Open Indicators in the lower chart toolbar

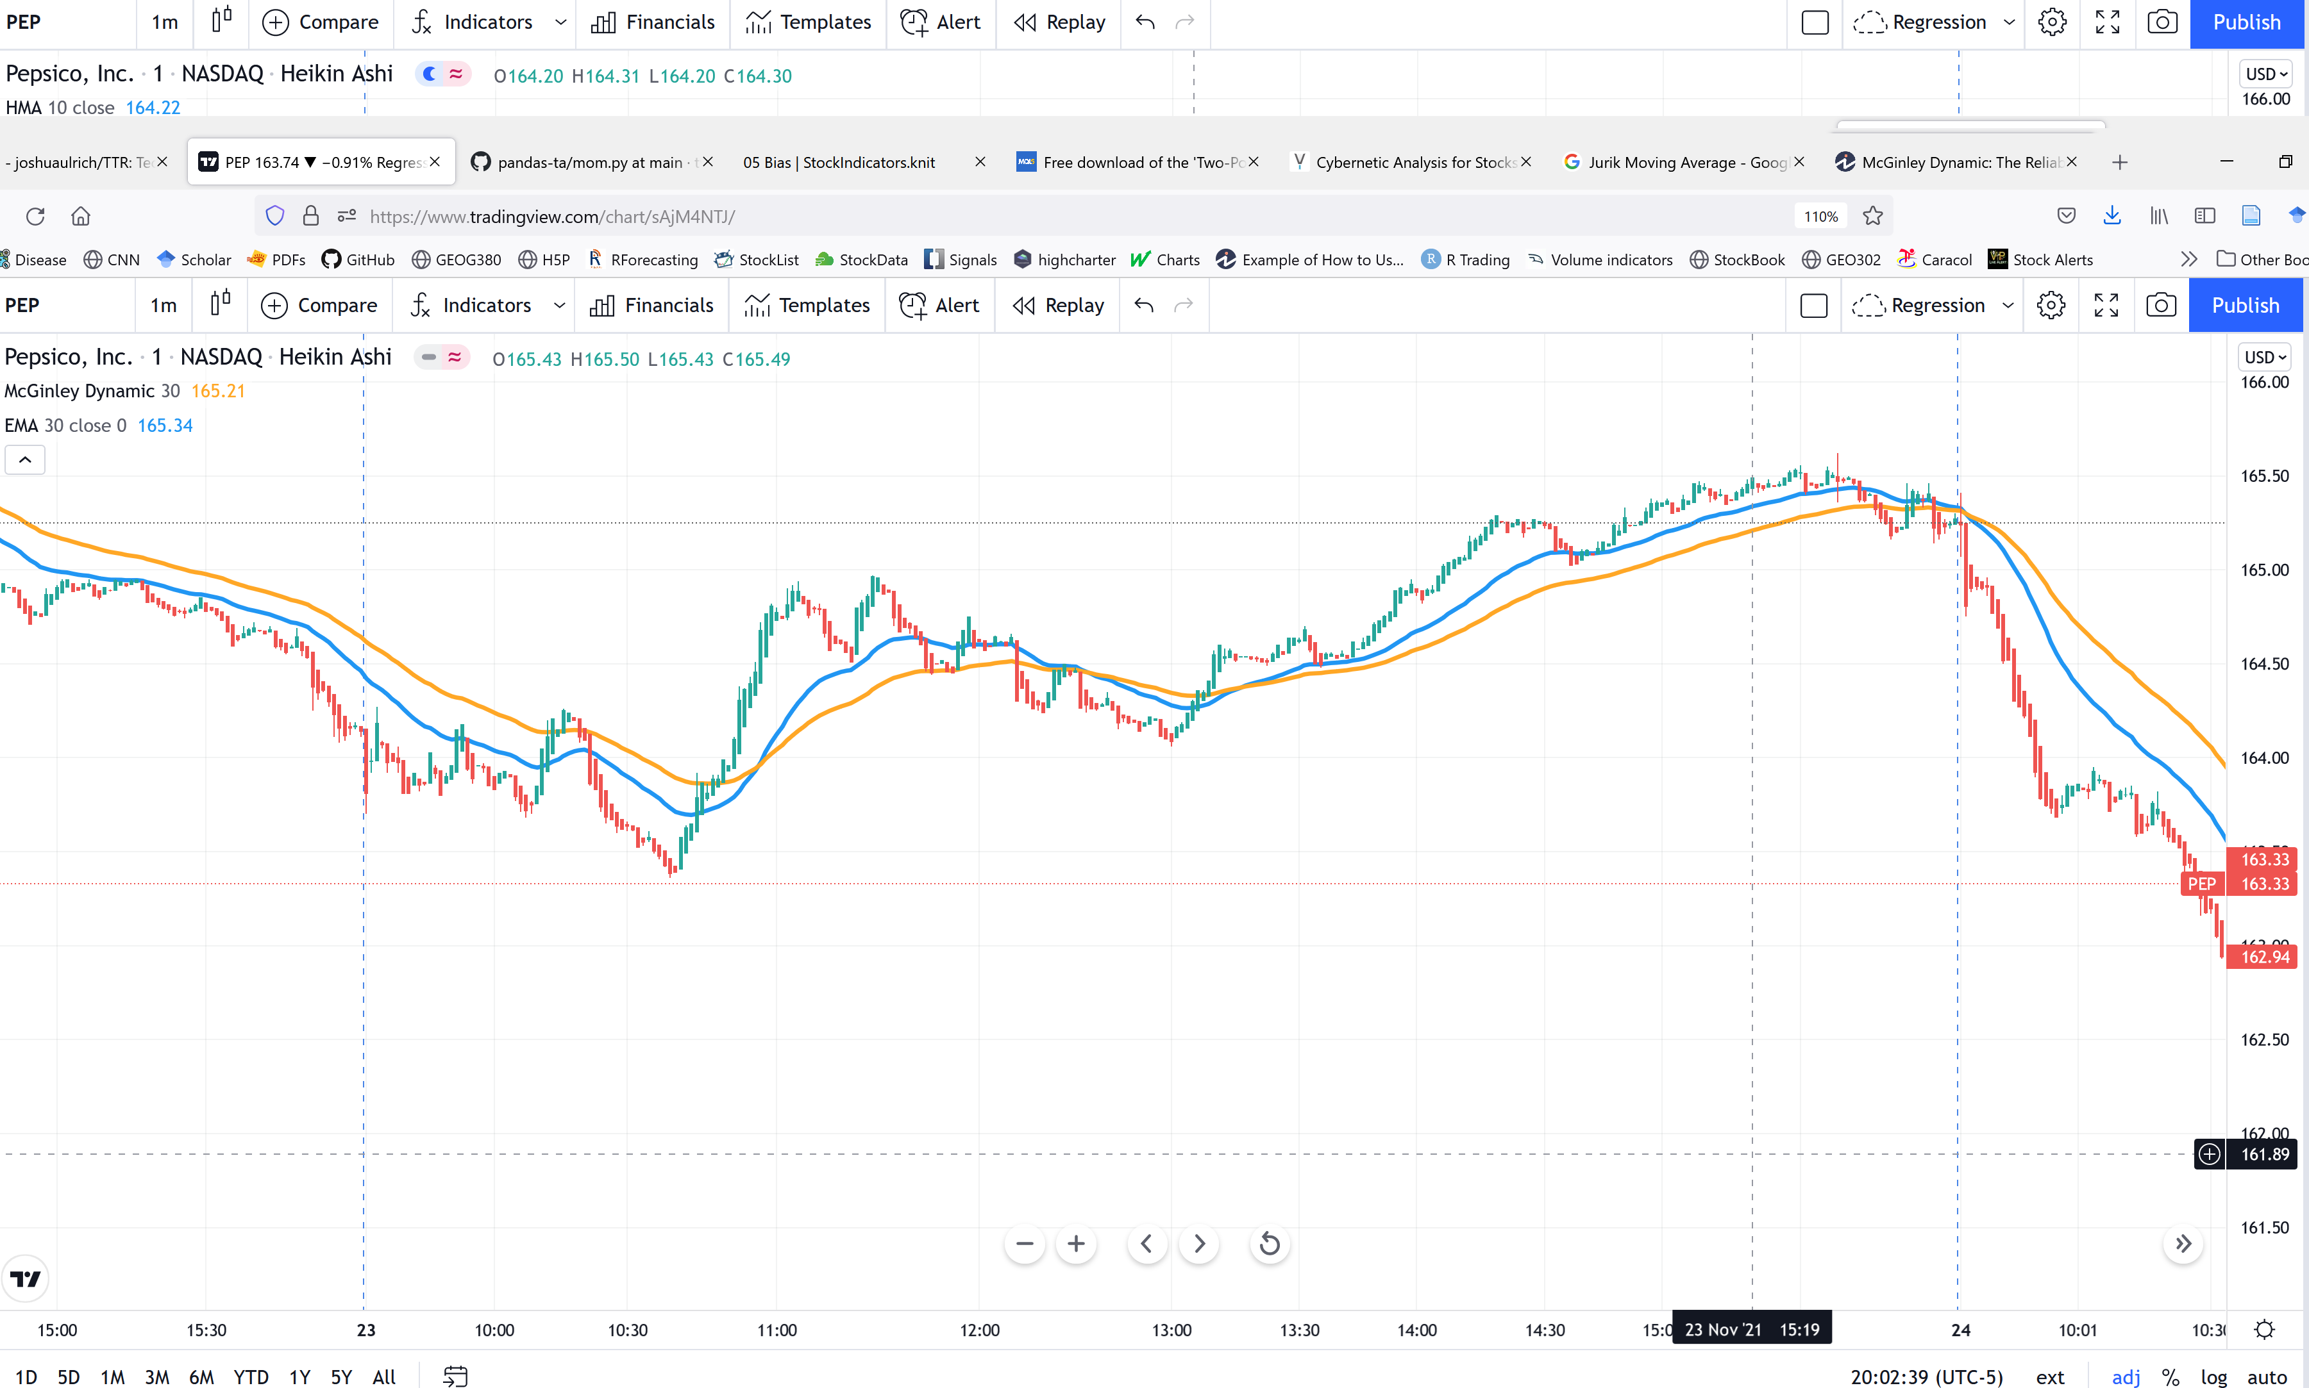(x=471, y=305)
